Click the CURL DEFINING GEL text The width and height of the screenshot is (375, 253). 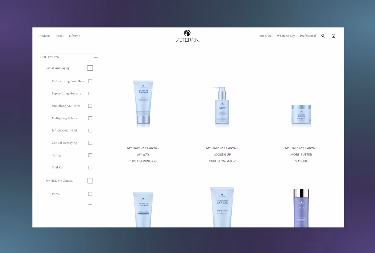click(x=143, y=161)
